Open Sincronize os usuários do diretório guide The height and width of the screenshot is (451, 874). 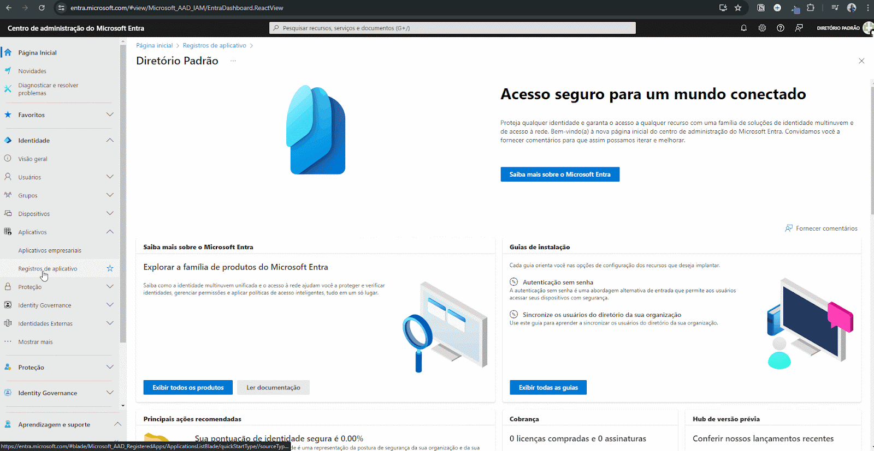pyautogui.click(x=601, y=315)
